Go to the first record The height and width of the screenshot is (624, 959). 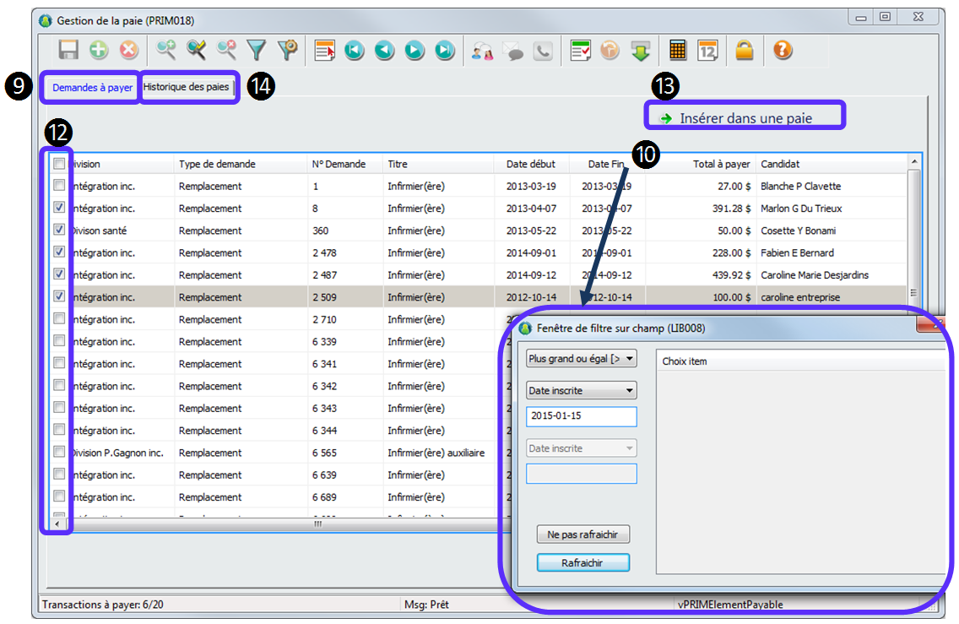pos(354,51)
